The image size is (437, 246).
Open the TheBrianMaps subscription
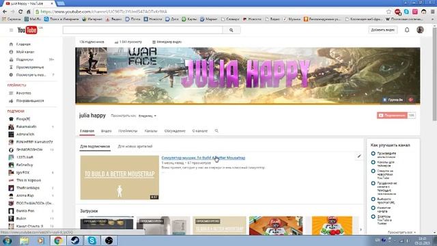pos(28,188)
